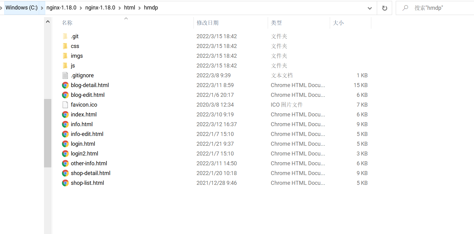Click the imgs folder icon

pos(65,56)
